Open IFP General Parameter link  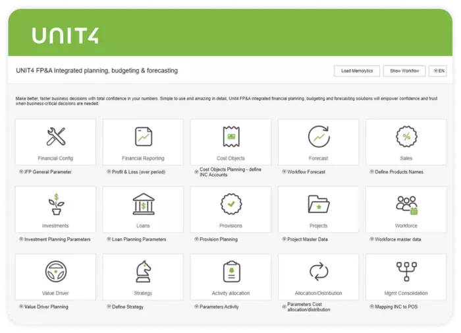pos(45,172)
